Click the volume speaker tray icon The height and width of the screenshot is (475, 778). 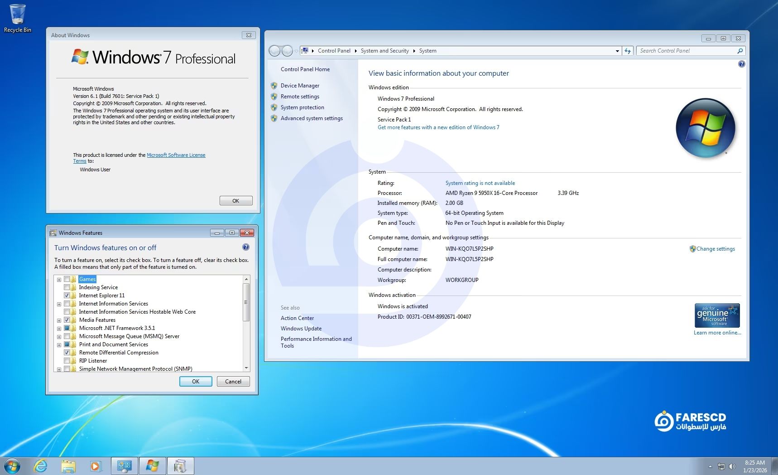coord(732,466)
